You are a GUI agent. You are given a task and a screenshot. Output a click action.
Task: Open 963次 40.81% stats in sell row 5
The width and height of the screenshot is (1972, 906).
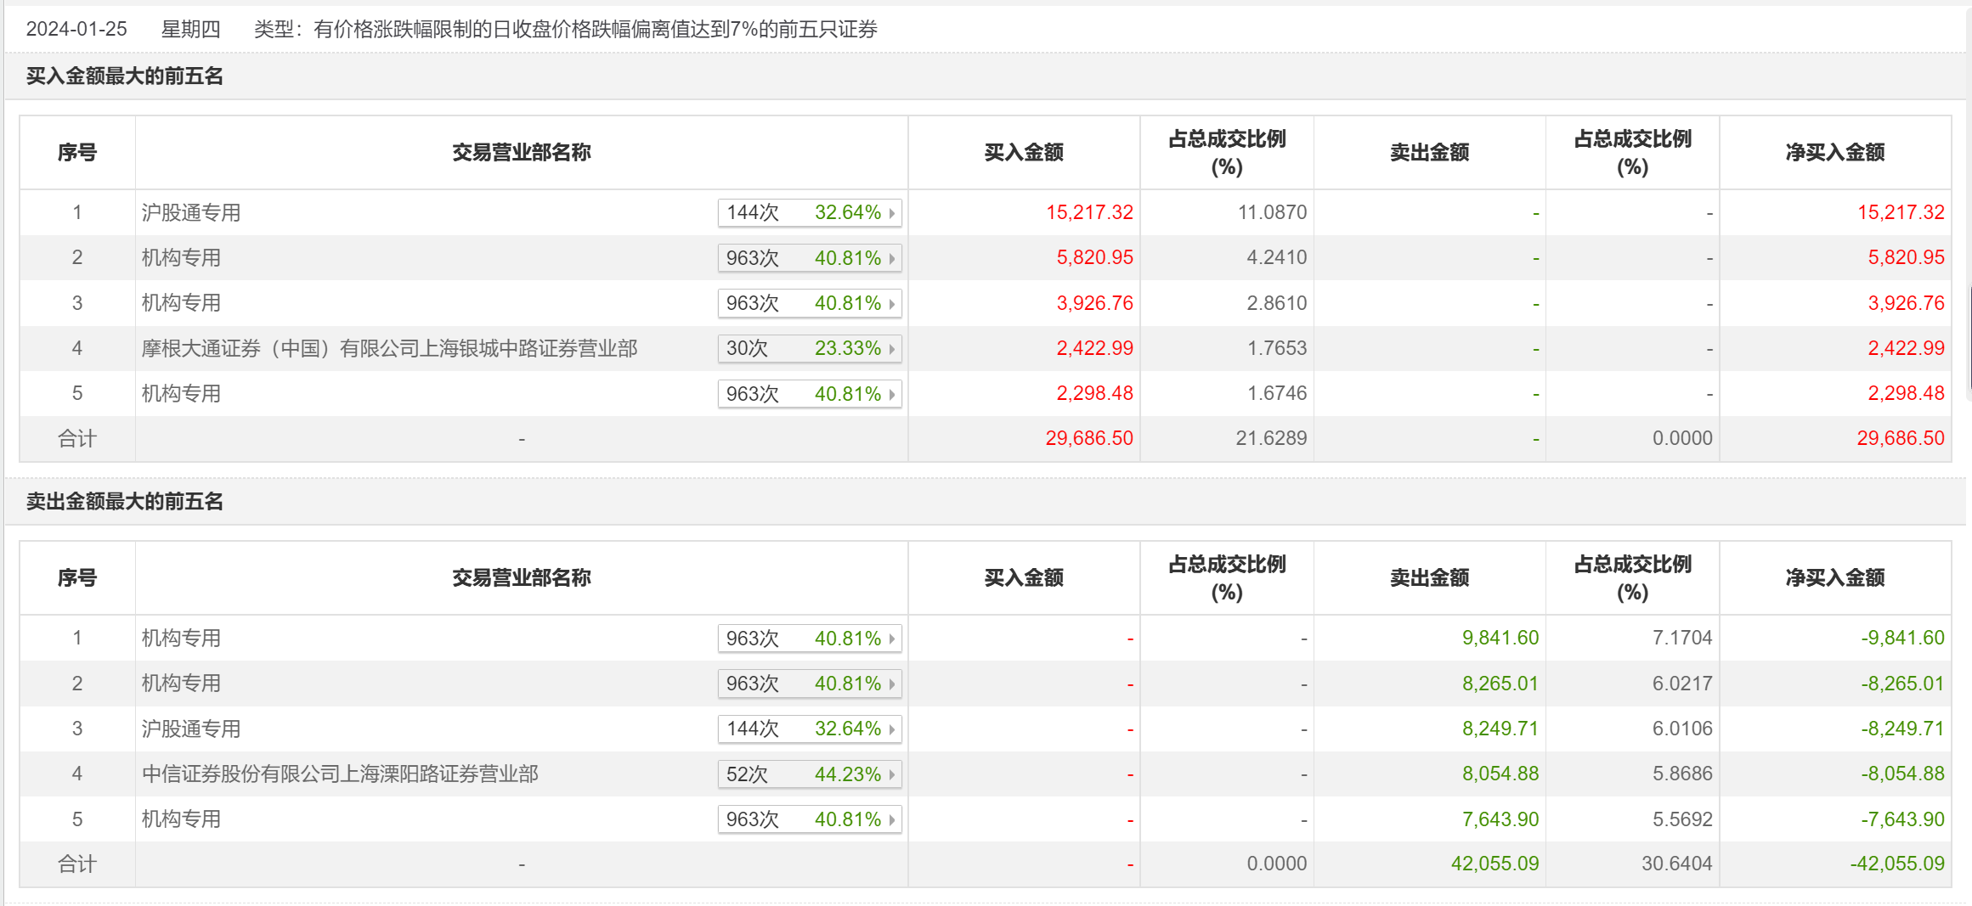coord(808,819)
